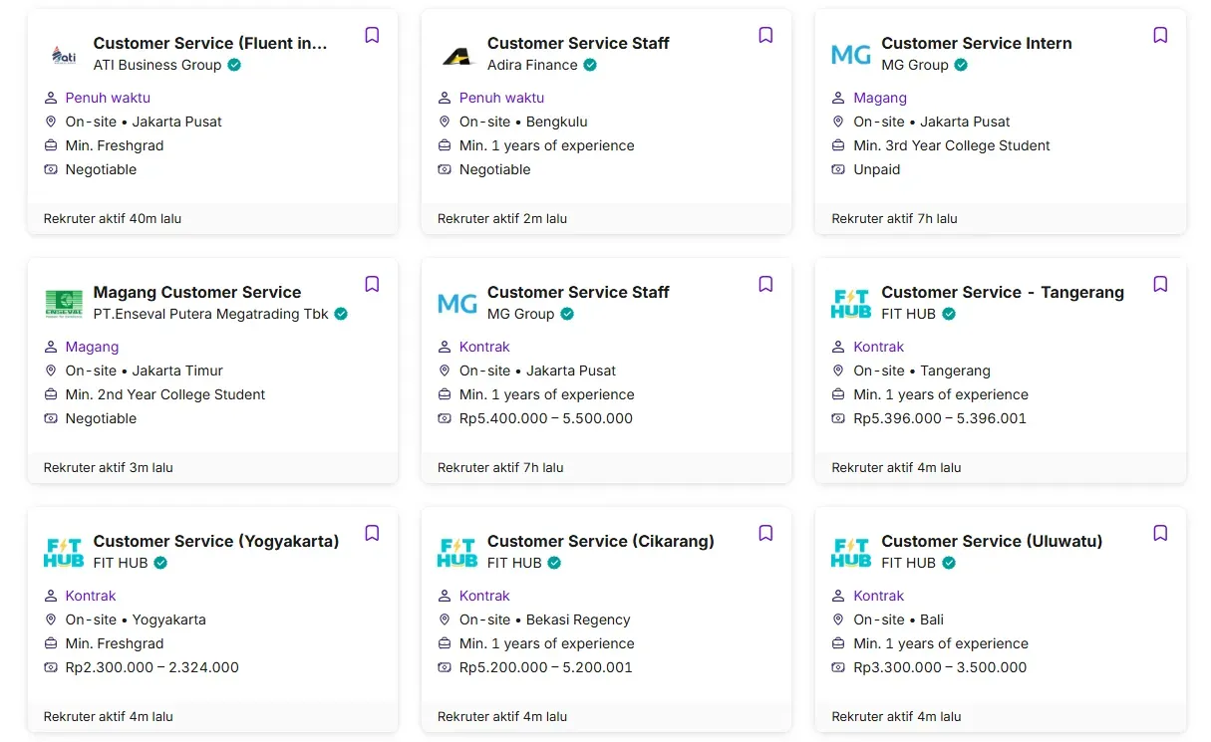Bookmark the Adira Finance Customer Service Staff job
The image size is (1211, 742).
(765, 35)
